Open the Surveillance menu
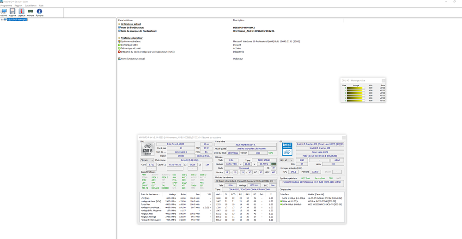The image size is (462, 239). (30, 6)
